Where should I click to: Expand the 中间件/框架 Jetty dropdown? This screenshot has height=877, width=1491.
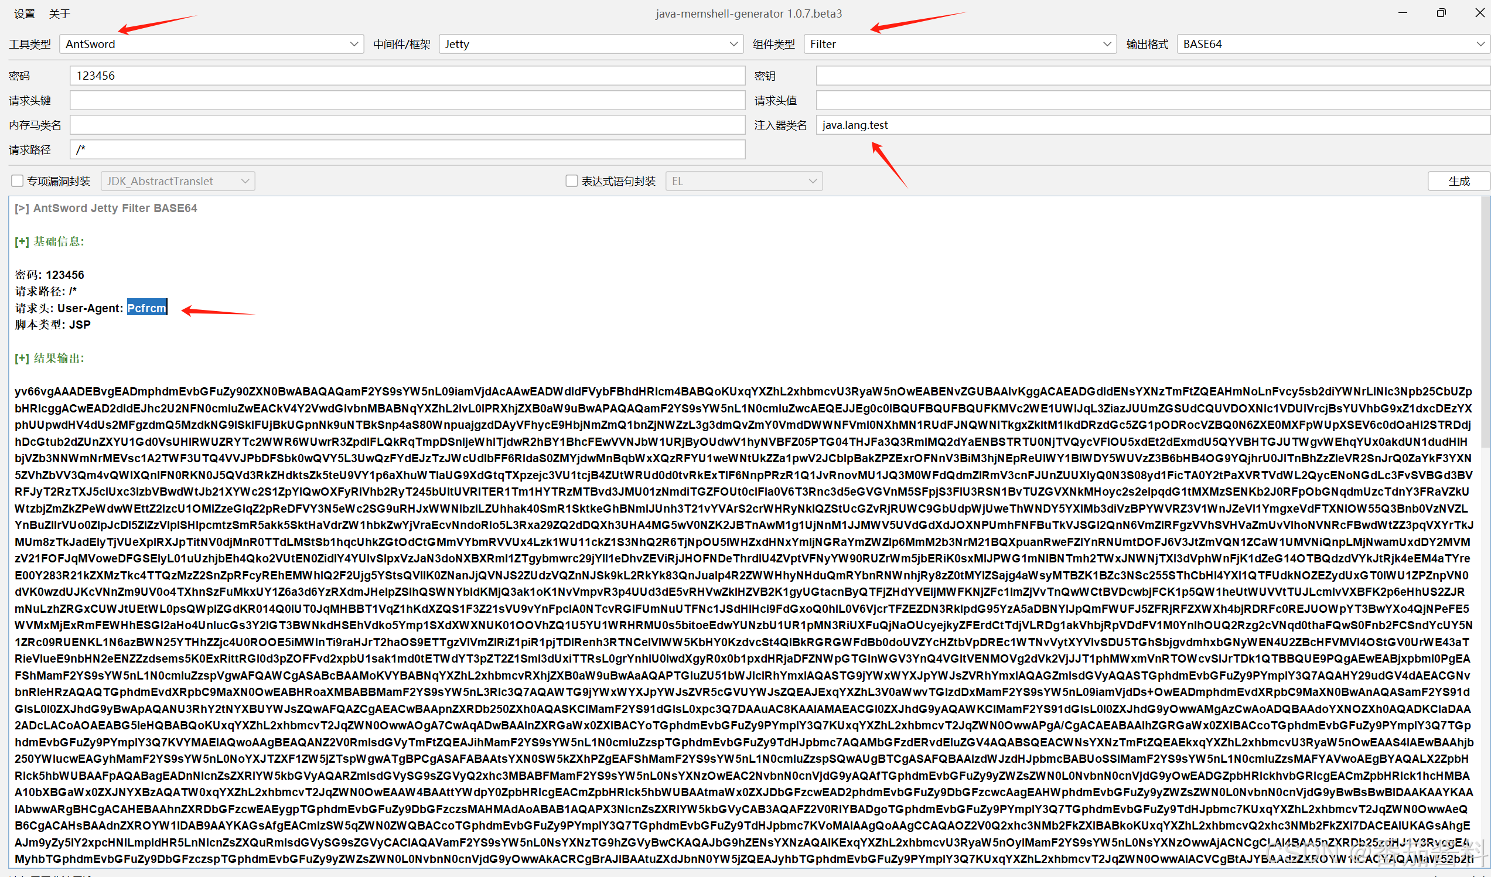pyautogui.click(x=591, y=44)
